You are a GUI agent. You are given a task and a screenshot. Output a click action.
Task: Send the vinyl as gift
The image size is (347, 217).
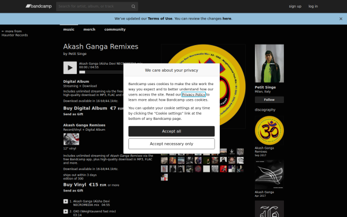[x=73, y=190]
